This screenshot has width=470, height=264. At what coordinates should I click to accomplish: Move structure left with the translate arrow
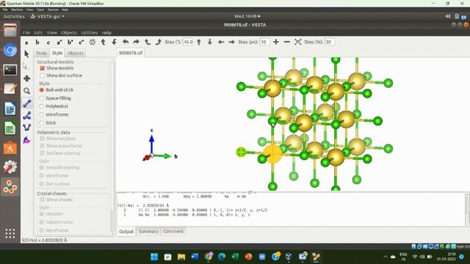pyautogui.click(x=221, y=43)
